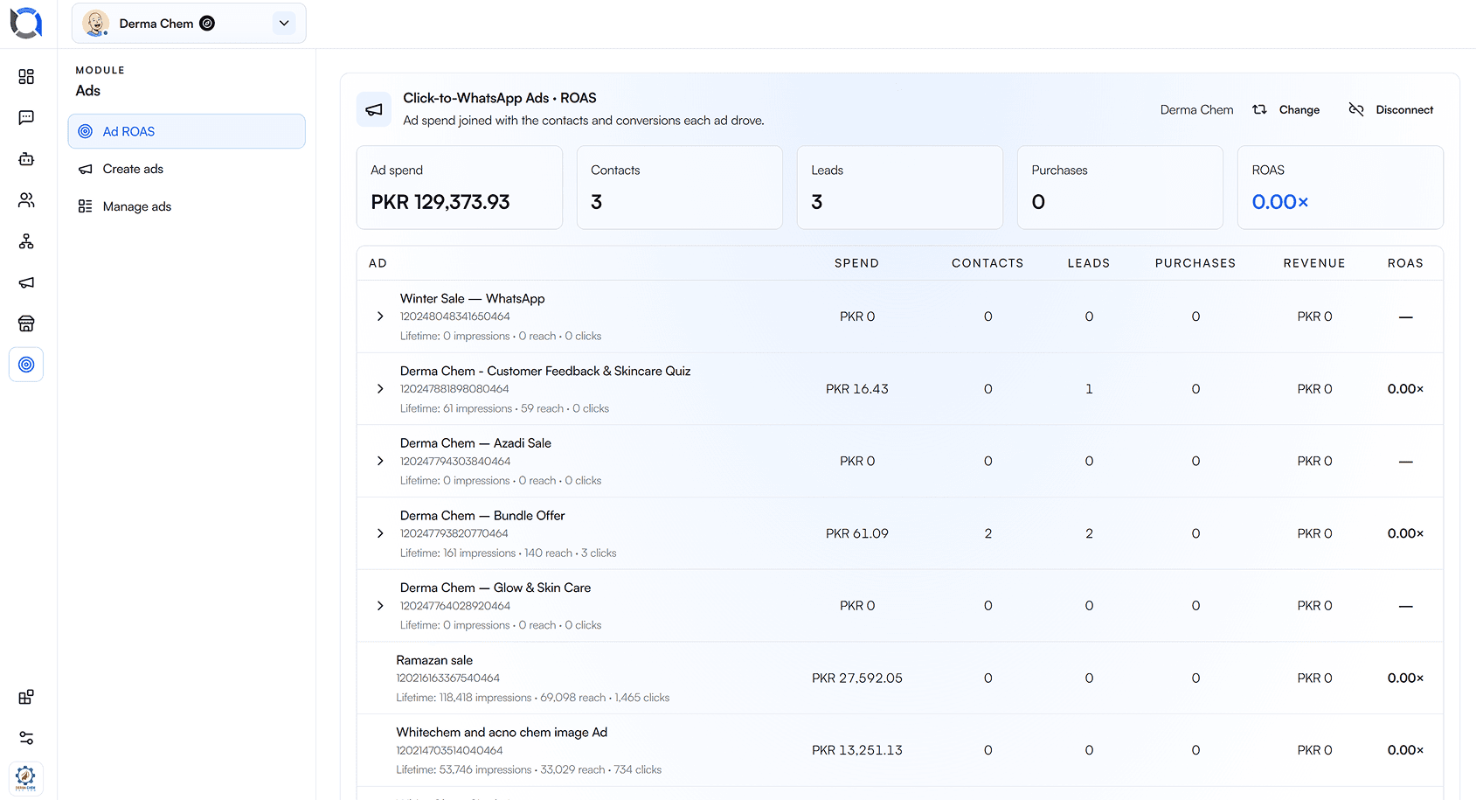Screen dimensions: 1476x800
Task: Open the Create ads menu item
Action: (x=186, y=169)
